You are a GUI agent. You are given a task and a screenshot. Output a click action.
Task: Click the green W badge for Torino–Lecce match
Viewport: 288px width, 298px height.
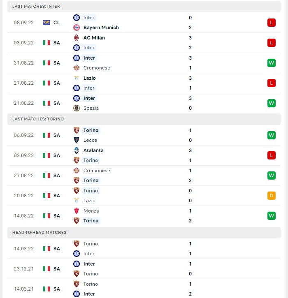pos(271,135)
